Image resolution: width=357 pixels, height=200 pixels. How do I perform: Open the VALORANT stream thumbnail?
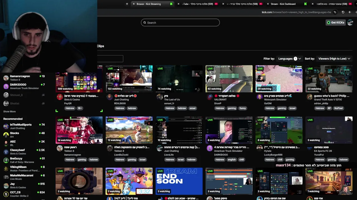pyautogui.click(x=229, y=79)
